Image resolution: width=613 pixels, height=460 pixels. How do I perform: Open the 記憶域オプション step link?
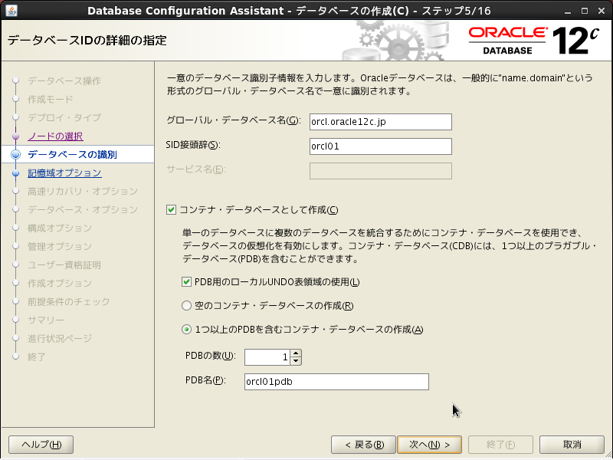[64, 173]
